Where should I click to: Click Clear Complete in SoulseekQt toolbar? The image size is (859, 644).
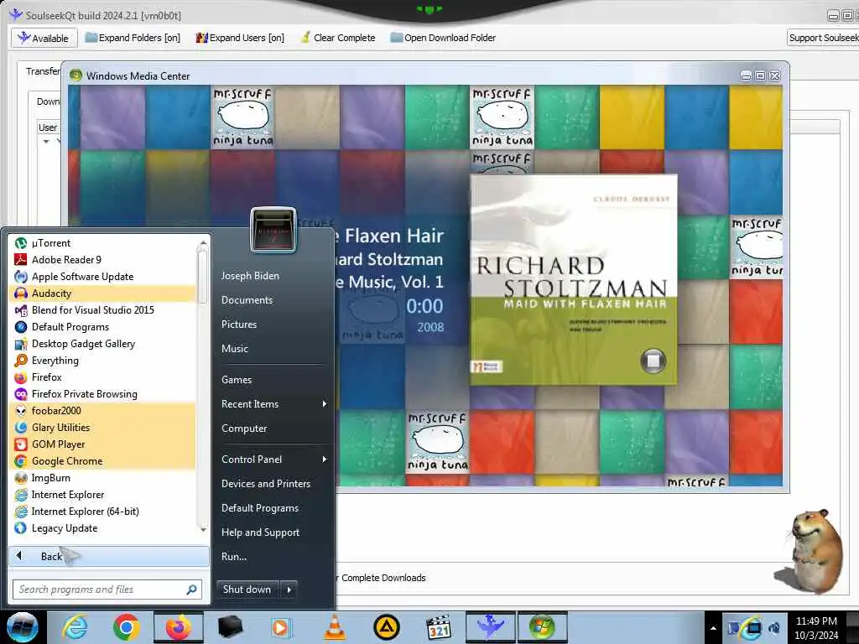tap(339, 38)
